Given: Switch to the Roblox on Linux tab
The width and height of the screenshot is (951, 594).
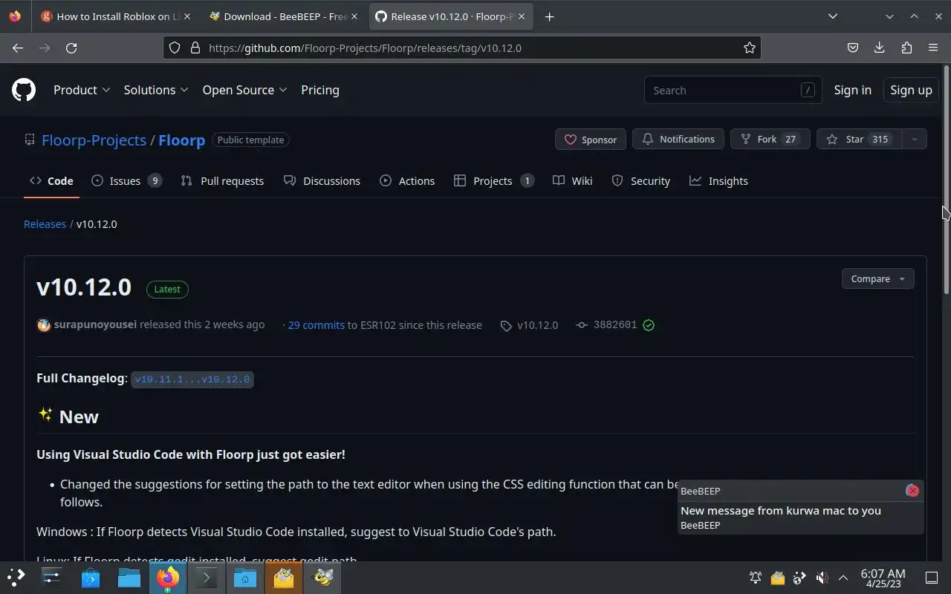Looking at the screenshot, I should click(x=117, y=16).
